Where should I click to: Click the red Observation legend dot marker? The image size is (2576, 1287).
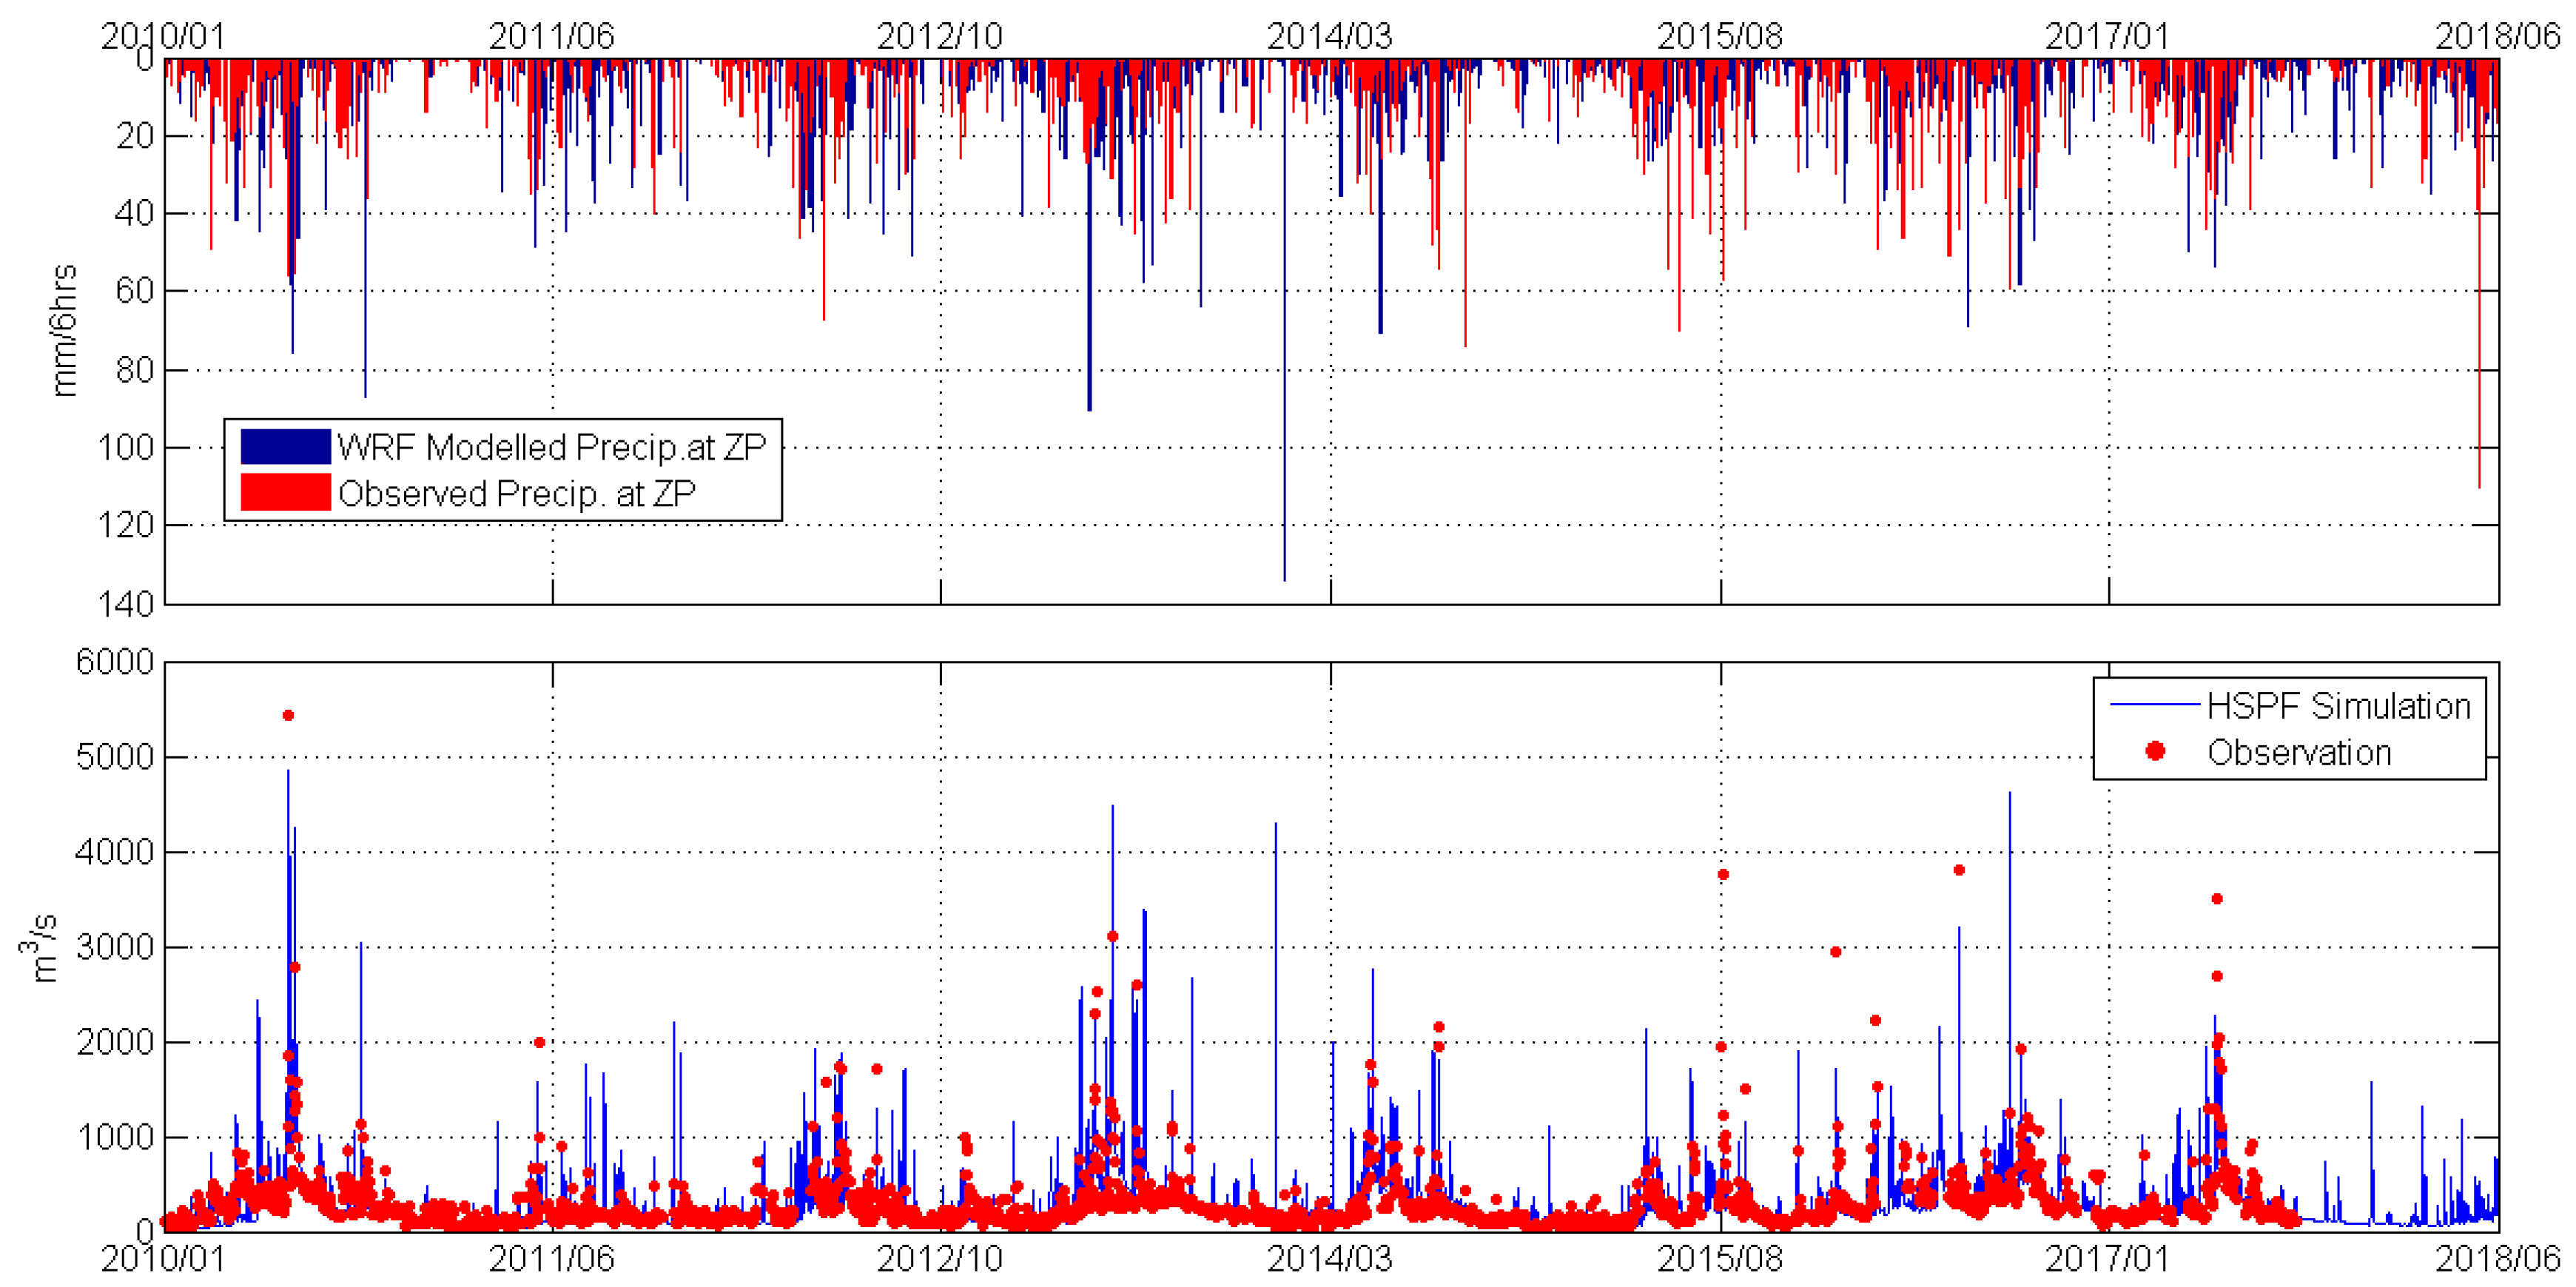[x=2155, y=751]
